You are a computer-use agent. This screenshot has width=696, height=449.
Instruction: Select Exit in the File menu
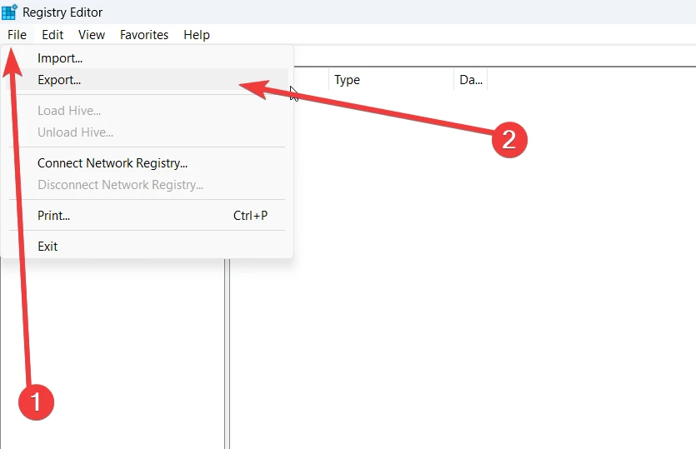coord(147,247)
